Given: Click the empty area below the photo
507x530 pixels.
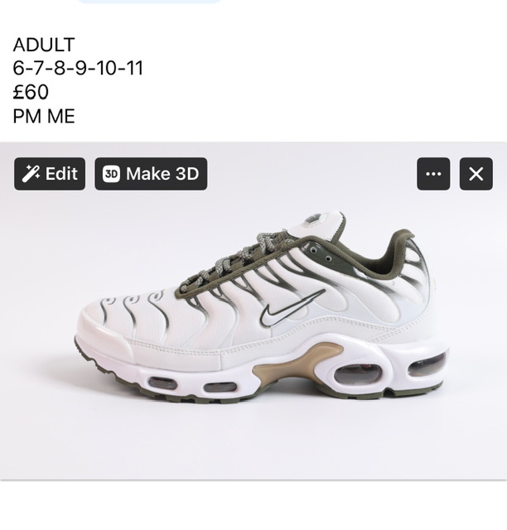Looking at the screenshot, I should (x=254, y=504).
